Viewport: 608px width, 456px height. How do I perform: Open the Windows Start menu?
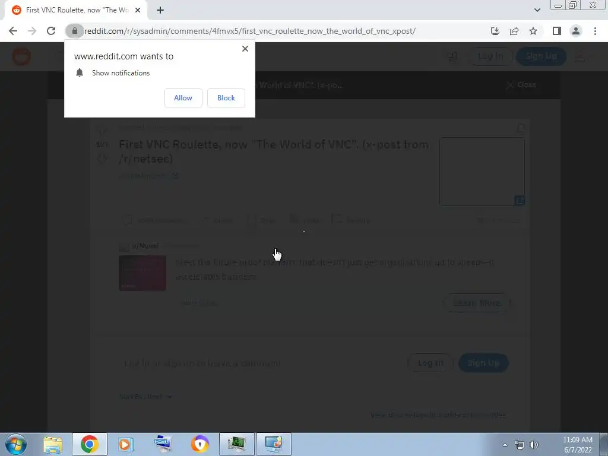tap(16, 444)
